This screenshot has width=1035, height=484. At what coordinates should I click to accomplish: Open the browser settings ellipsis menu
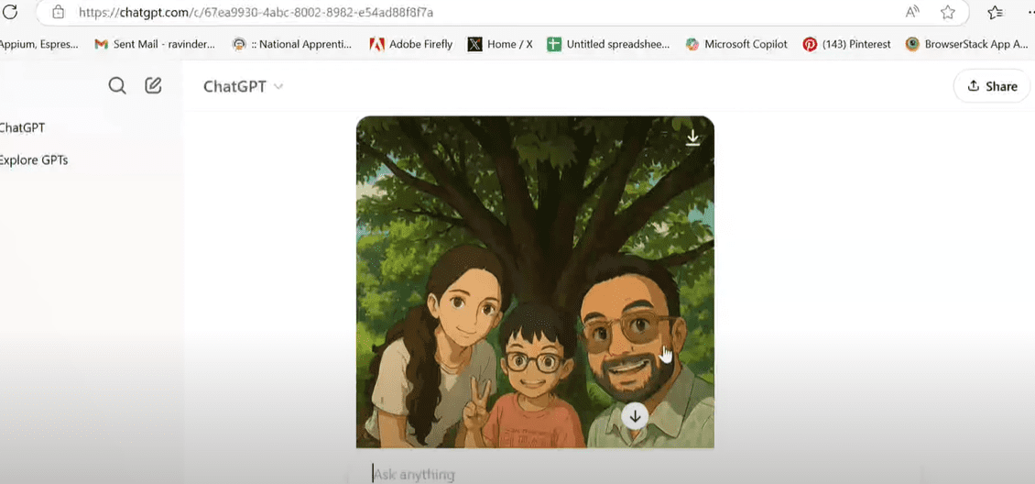pos(1030,12)
